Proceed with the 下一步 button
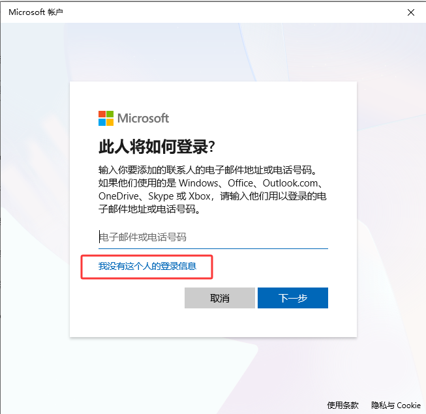The width and height of the screenshot is (426, 414). point(293,298)
